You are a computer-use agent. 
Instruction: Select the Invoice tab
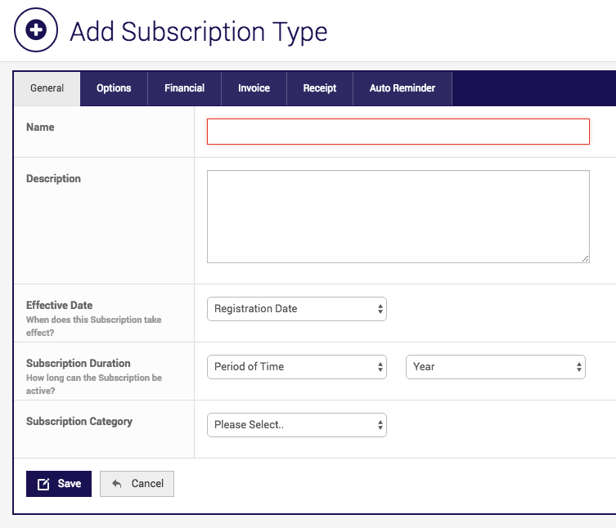point(254,88)
